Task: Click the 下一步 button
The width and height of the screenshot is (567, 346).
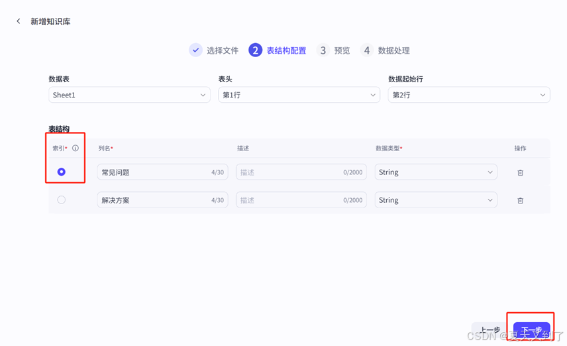Action: coord(531,331)
